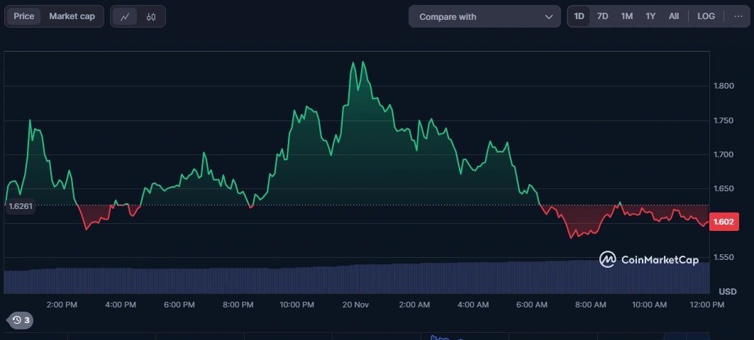Screen dimensions: 754x340
Task: Show All time price history
Action: tap(673, 16)
